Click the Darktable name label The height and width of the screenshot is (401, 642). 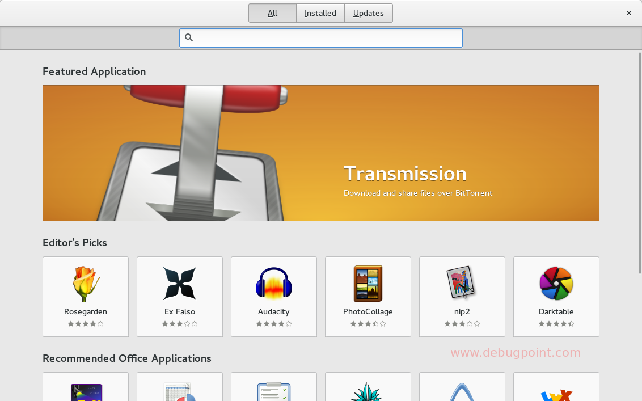click(556, 312)
